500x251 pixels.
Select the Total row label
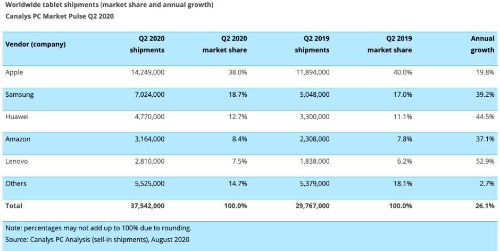[14, 206]
